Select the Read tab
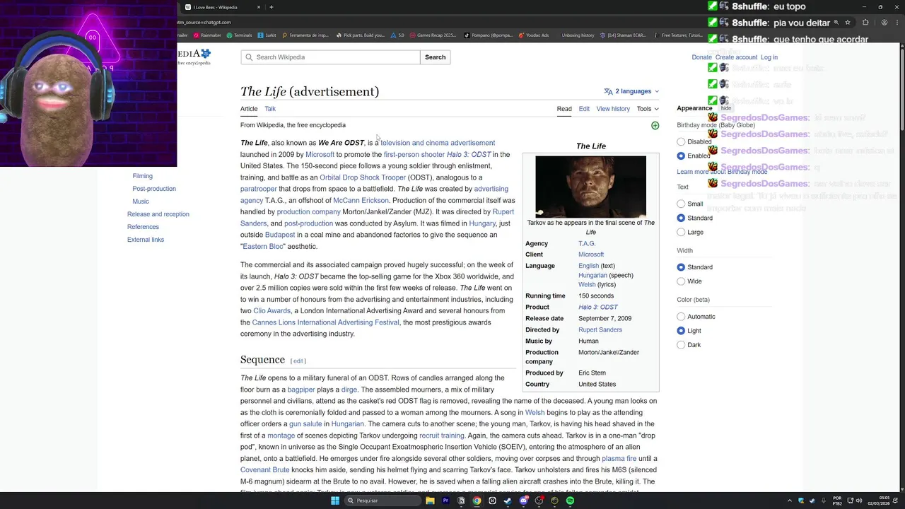This screenshot has height=509, width=905. coord(564,109)
